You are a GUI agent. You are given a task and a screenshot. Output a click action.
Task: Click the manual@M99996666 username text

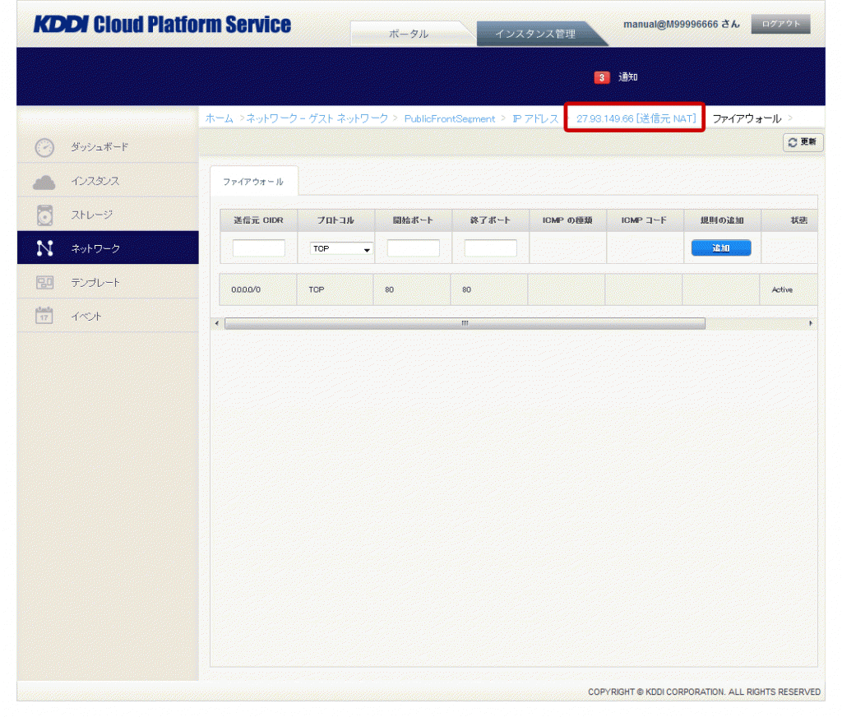pyautogui.click(x=671, y=24)
